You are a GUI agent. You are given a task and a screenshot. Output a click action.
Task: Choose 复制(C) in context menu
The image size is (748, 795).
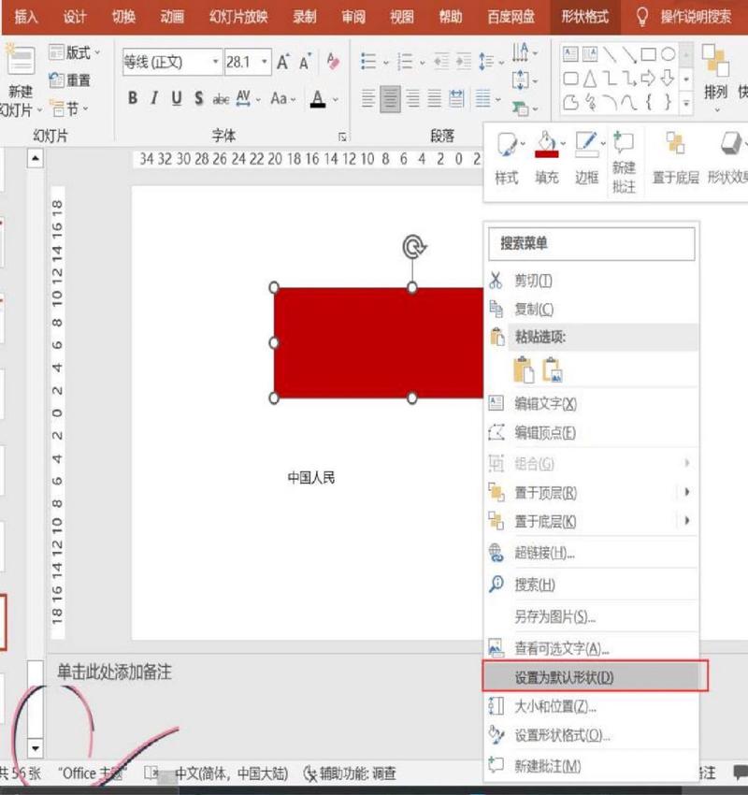[592, 310]
